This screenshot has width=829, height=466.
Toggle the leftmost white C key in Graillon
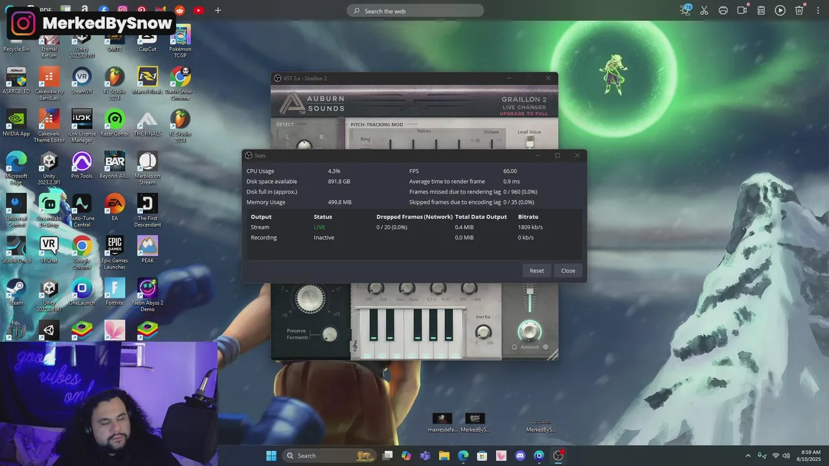click(367, 349)
